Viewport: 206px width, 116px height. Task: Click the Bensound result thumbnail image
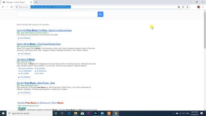click(22, 109)
